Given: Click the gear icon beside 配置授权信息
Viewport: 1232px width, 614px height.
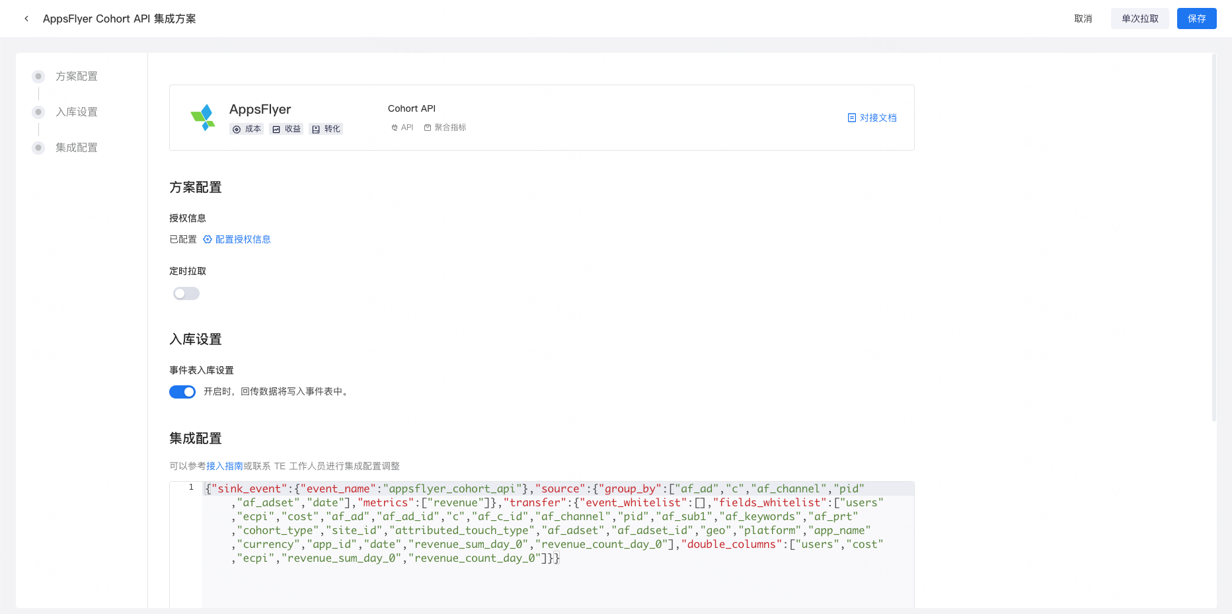Looking at the screenshot, I should click(207, 239).
